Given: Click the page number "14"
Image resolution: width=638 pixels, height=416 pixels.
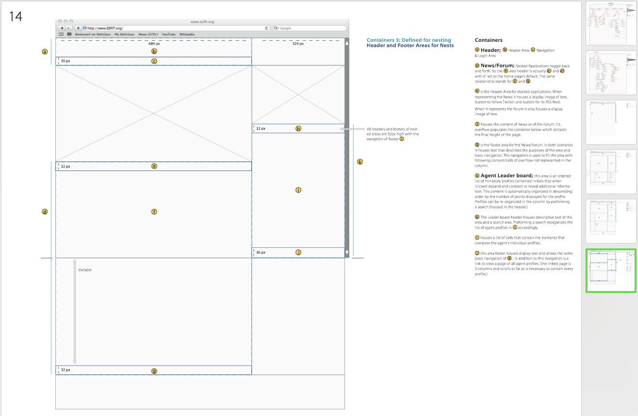Looking at the screenshot, I should tap(16, 17).
